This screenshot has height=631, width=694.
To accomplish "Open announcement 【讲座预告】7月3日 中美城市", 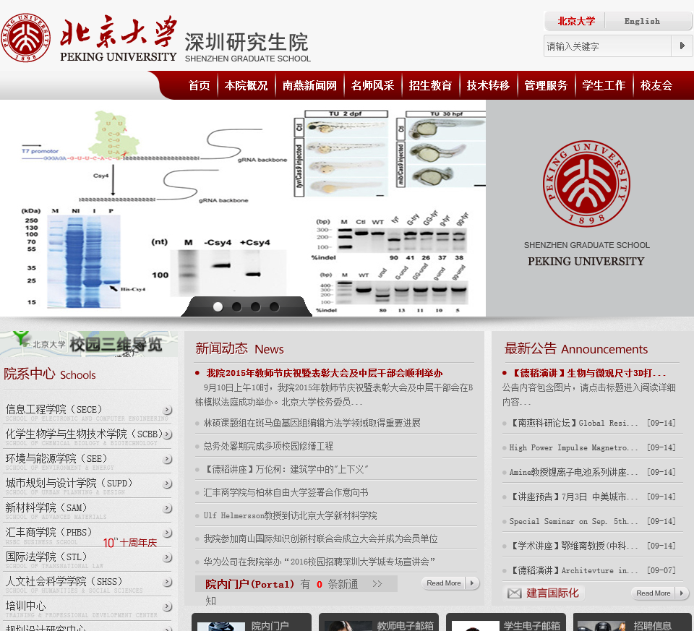I will click(573, 497).
